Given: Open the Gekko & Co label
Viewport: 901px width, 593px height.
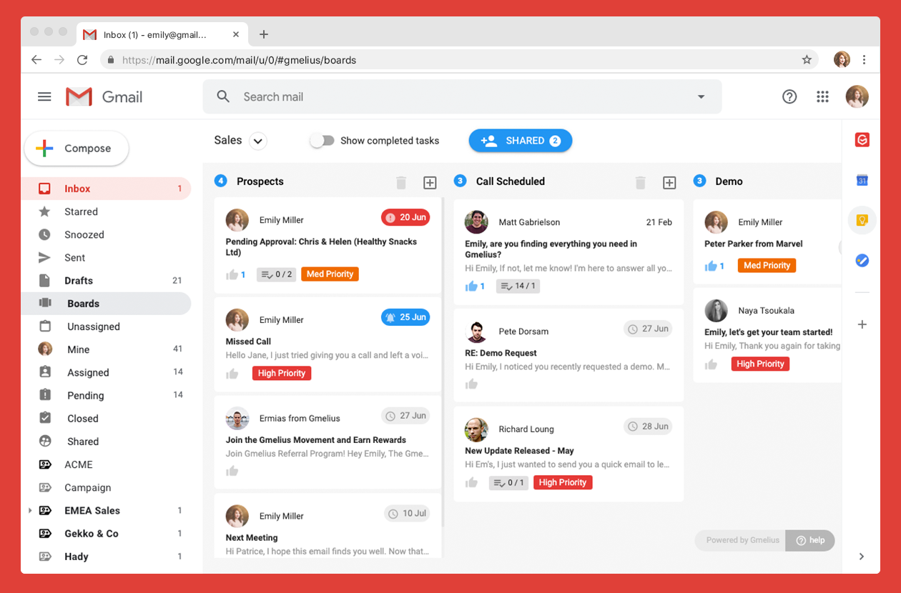Looking at the screenshot, I should pos(106,534).
